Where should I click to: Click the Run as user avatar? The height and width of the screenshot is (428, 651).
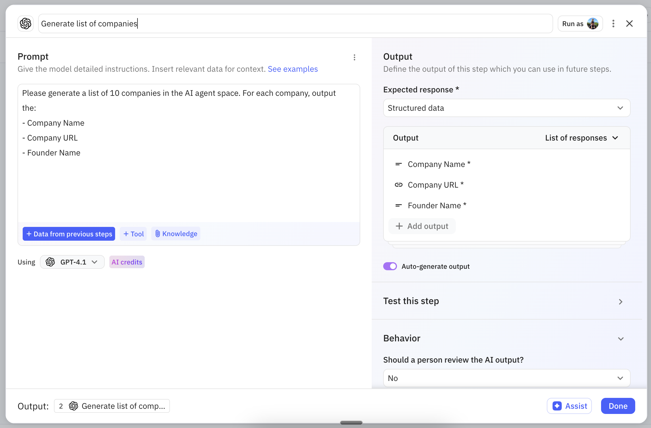592,24
